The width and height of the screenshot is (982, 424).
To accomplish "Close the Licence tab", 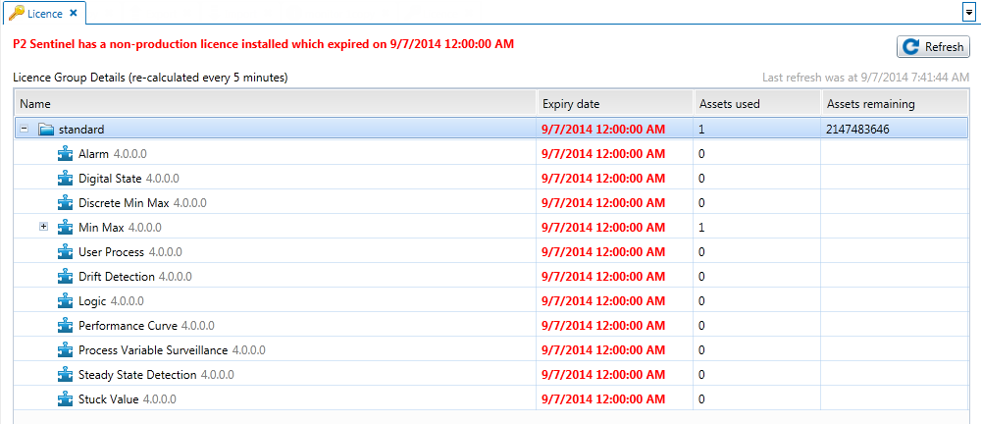I will click(74, 13).
